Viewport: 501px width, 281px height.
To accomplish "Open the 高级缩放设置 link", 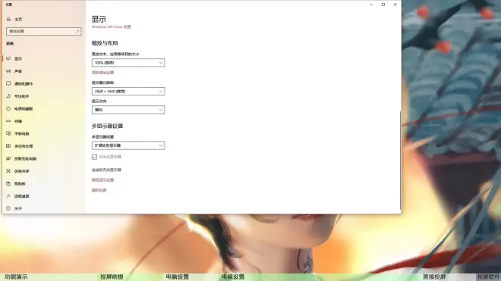I will [102, 73].
